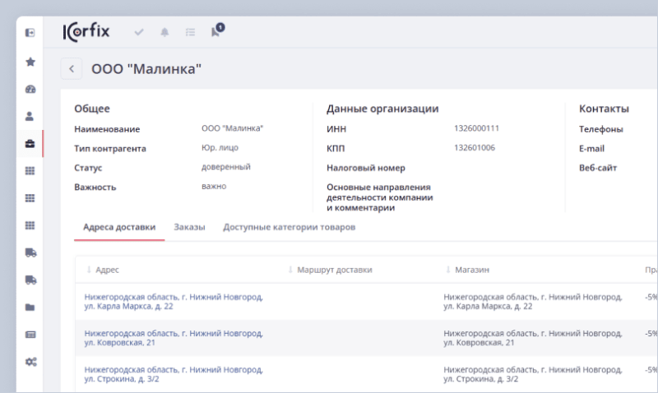This screenshot has width=658, height=393.
Task: Open settings via the gears icon
Action: pos(30,362)
